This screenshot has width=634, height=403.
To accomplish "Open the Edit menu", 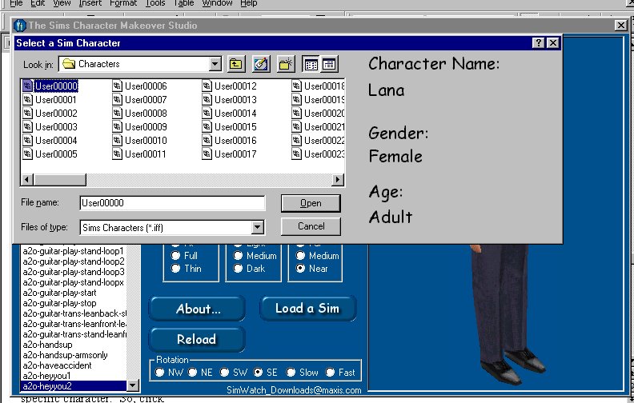I will point(38,3).
